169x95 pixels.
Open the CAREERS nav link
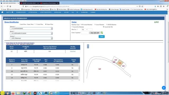[x=93, y=12]
